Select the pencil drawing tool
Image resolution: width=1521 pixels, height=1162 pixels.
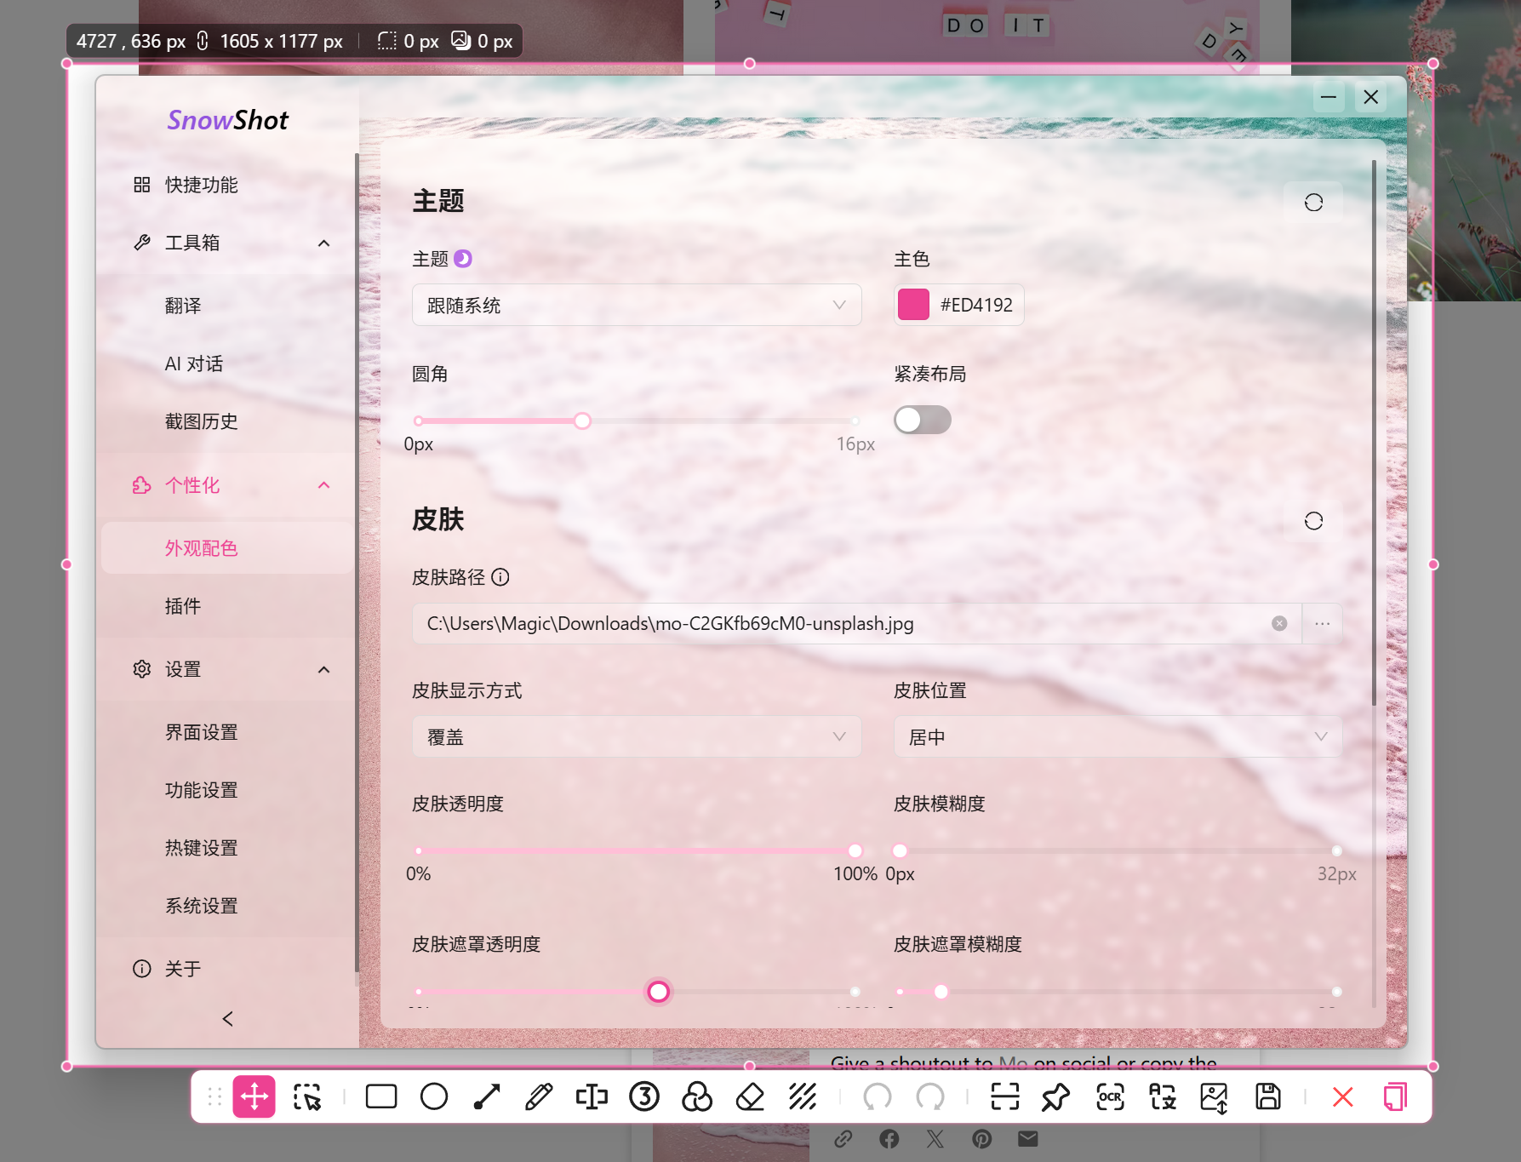(x=540, y=1096)
